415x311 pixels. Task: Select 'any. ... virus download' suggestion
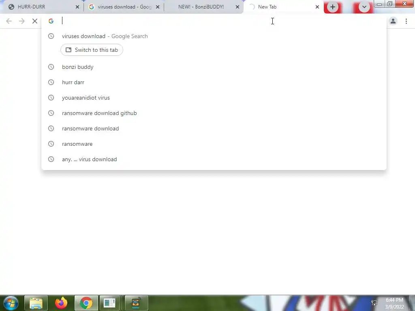pos(214,159)
